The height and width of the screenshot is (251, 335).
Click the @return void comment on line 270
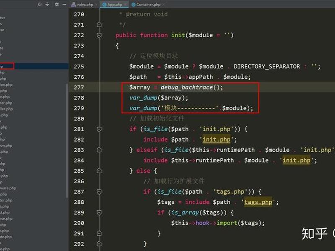(147, 14)
